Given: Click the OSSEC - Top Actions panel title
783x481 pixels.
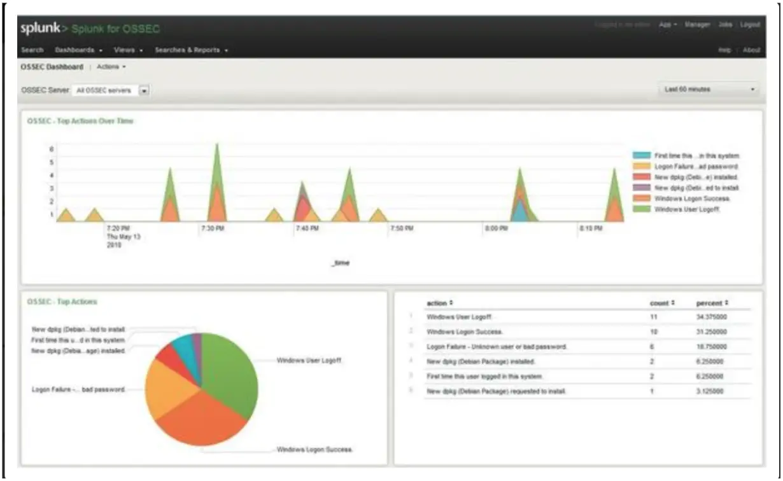Looking at the screenshot, I should 62,302.
